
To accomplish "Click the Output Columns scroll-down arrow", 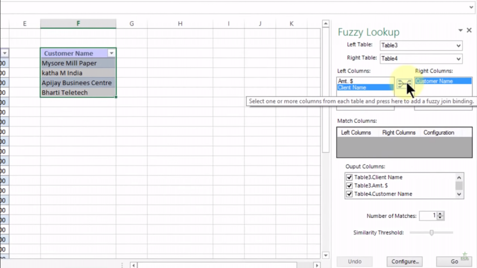I will [x=459, y=194].
